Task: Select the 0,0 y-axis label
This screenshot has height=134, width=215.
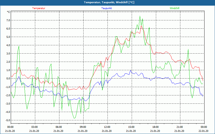Action: coord(8,79)
